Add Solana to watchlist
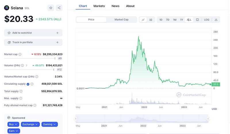The width and height of the screenshot is (230, 134). pos(33,33)
